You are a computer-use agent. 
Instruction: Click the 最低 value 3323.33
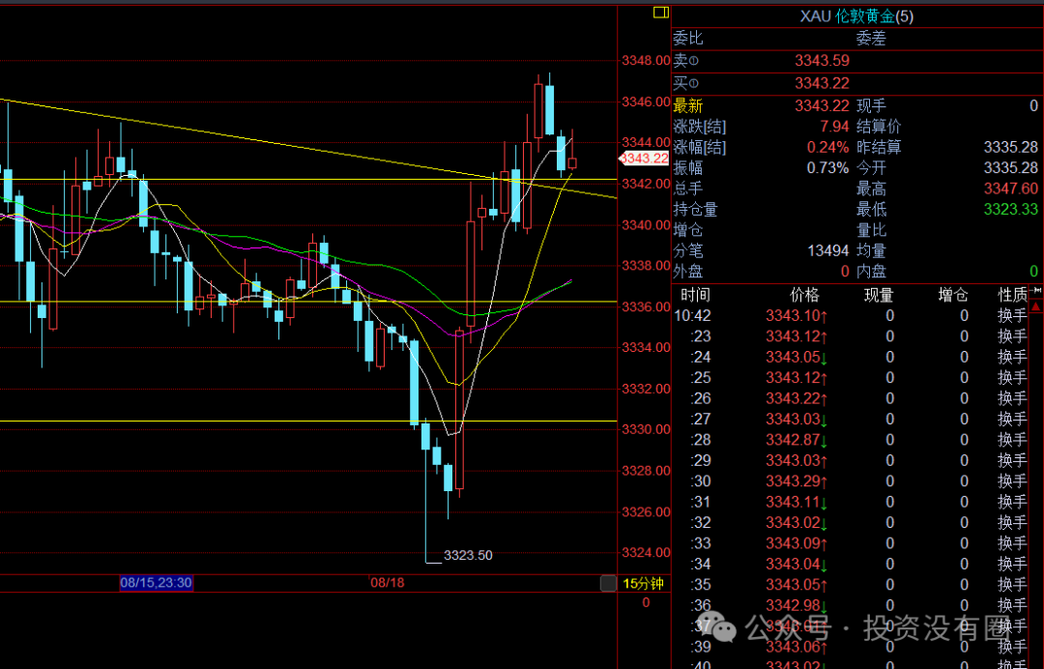[1011, 209]
